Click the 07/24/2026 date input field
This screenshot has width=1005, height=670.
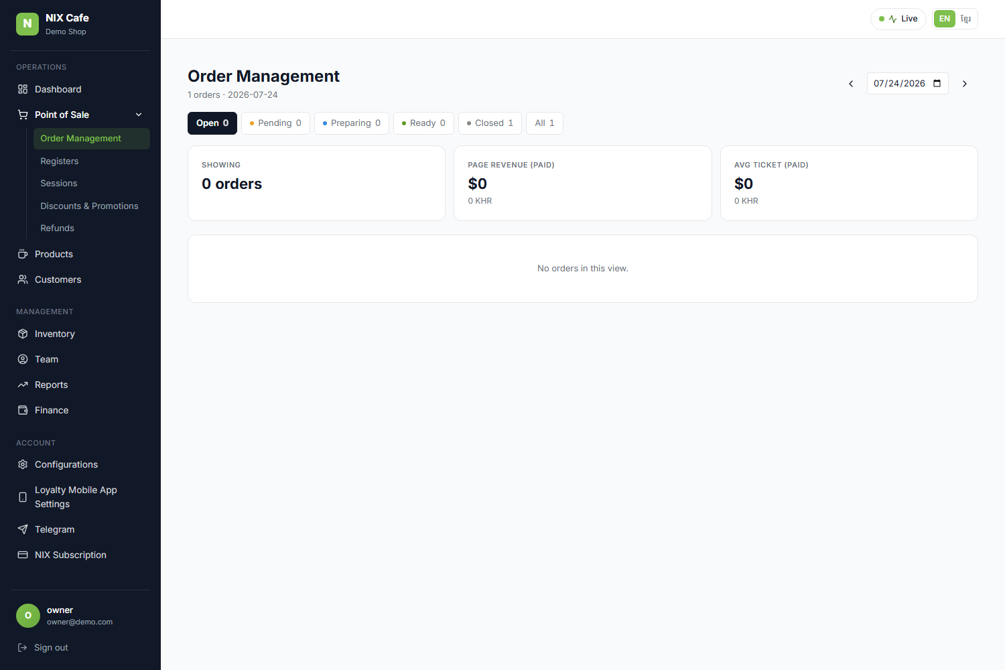point(907,84)
